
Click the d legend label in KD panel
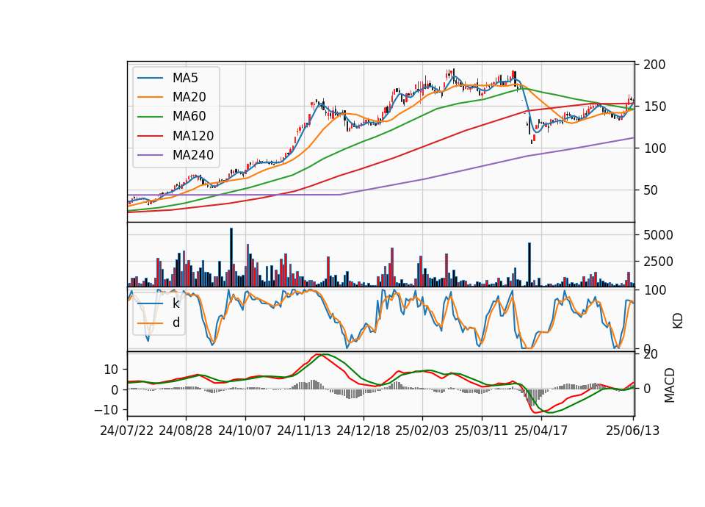point(176,323)
